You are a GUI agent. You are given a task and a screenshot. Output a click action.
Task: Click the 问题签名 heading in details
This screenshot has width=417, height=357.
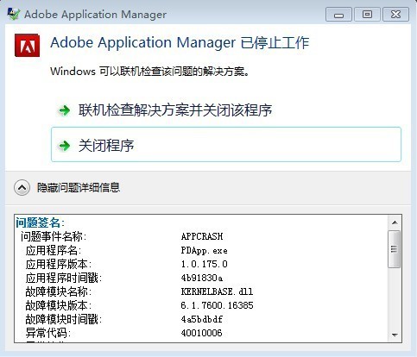[x=41, y=222]
